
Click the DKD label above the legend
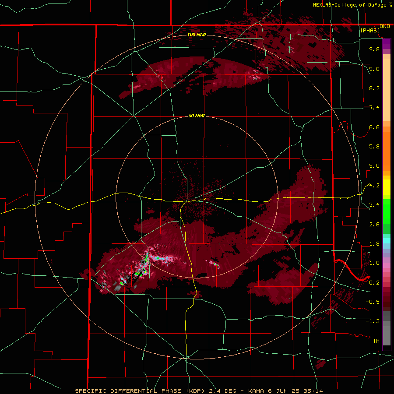tap(385, 26)
